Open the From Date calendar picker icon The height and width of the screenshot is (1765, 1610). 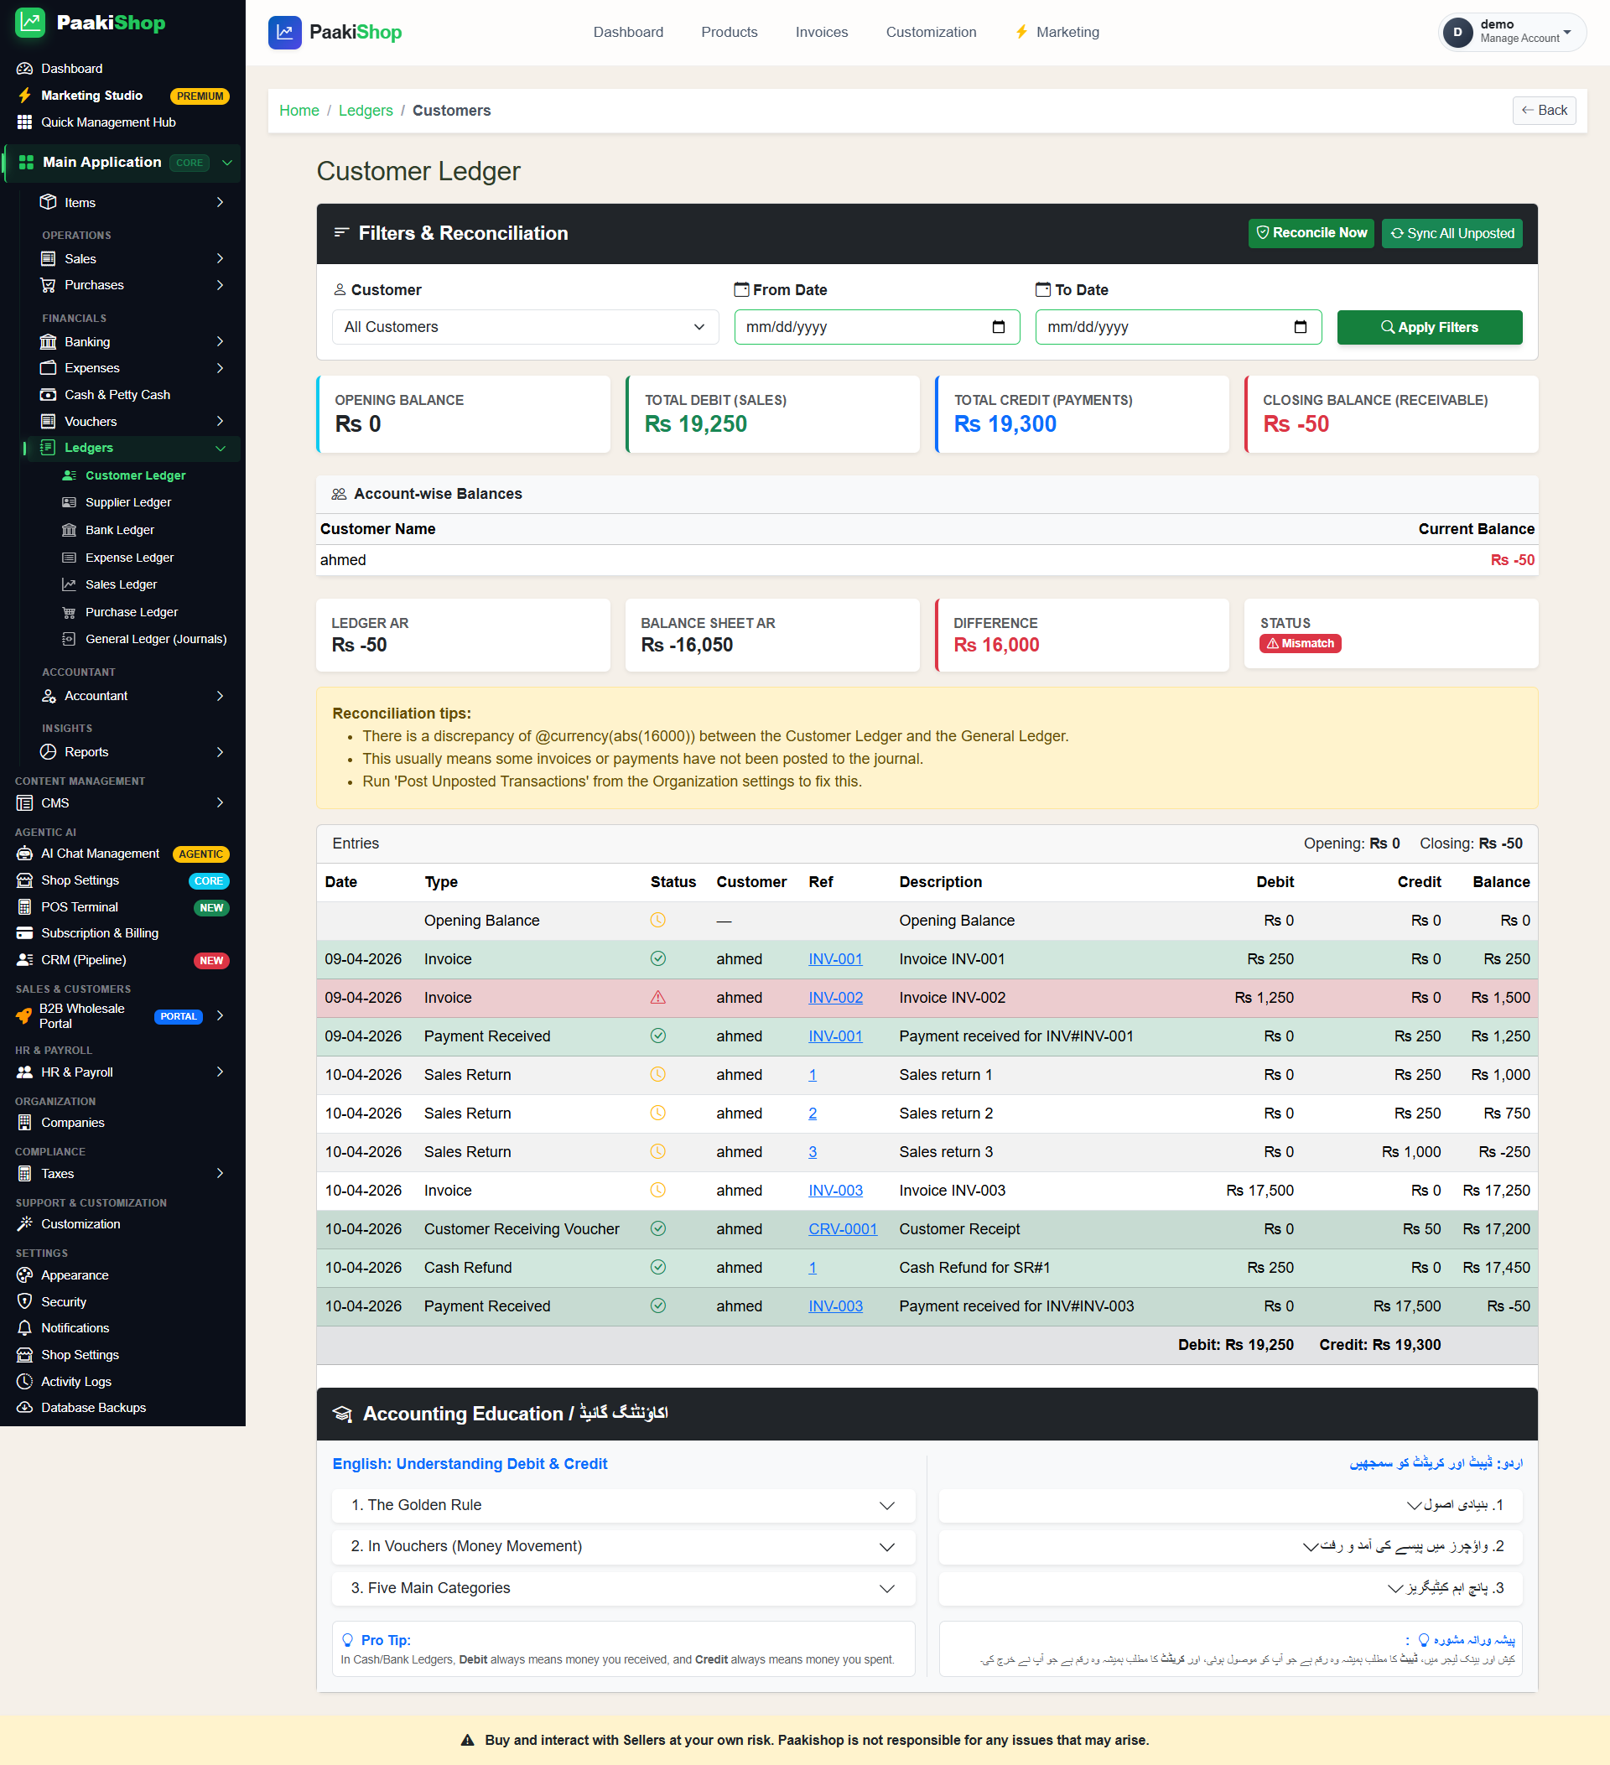[998, 326]
